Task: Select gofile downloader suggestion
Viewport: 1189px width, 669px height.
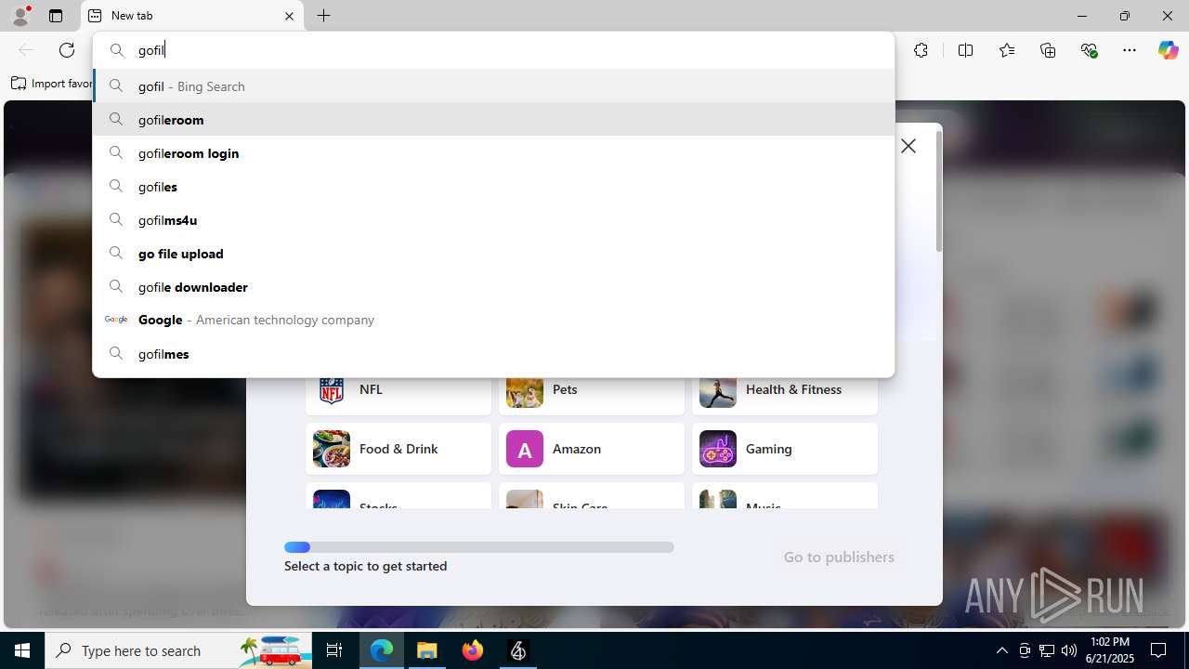Action: point(493,286)
